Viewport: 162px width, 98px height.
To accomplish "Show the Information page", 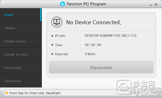I will (x=21, y=68).
